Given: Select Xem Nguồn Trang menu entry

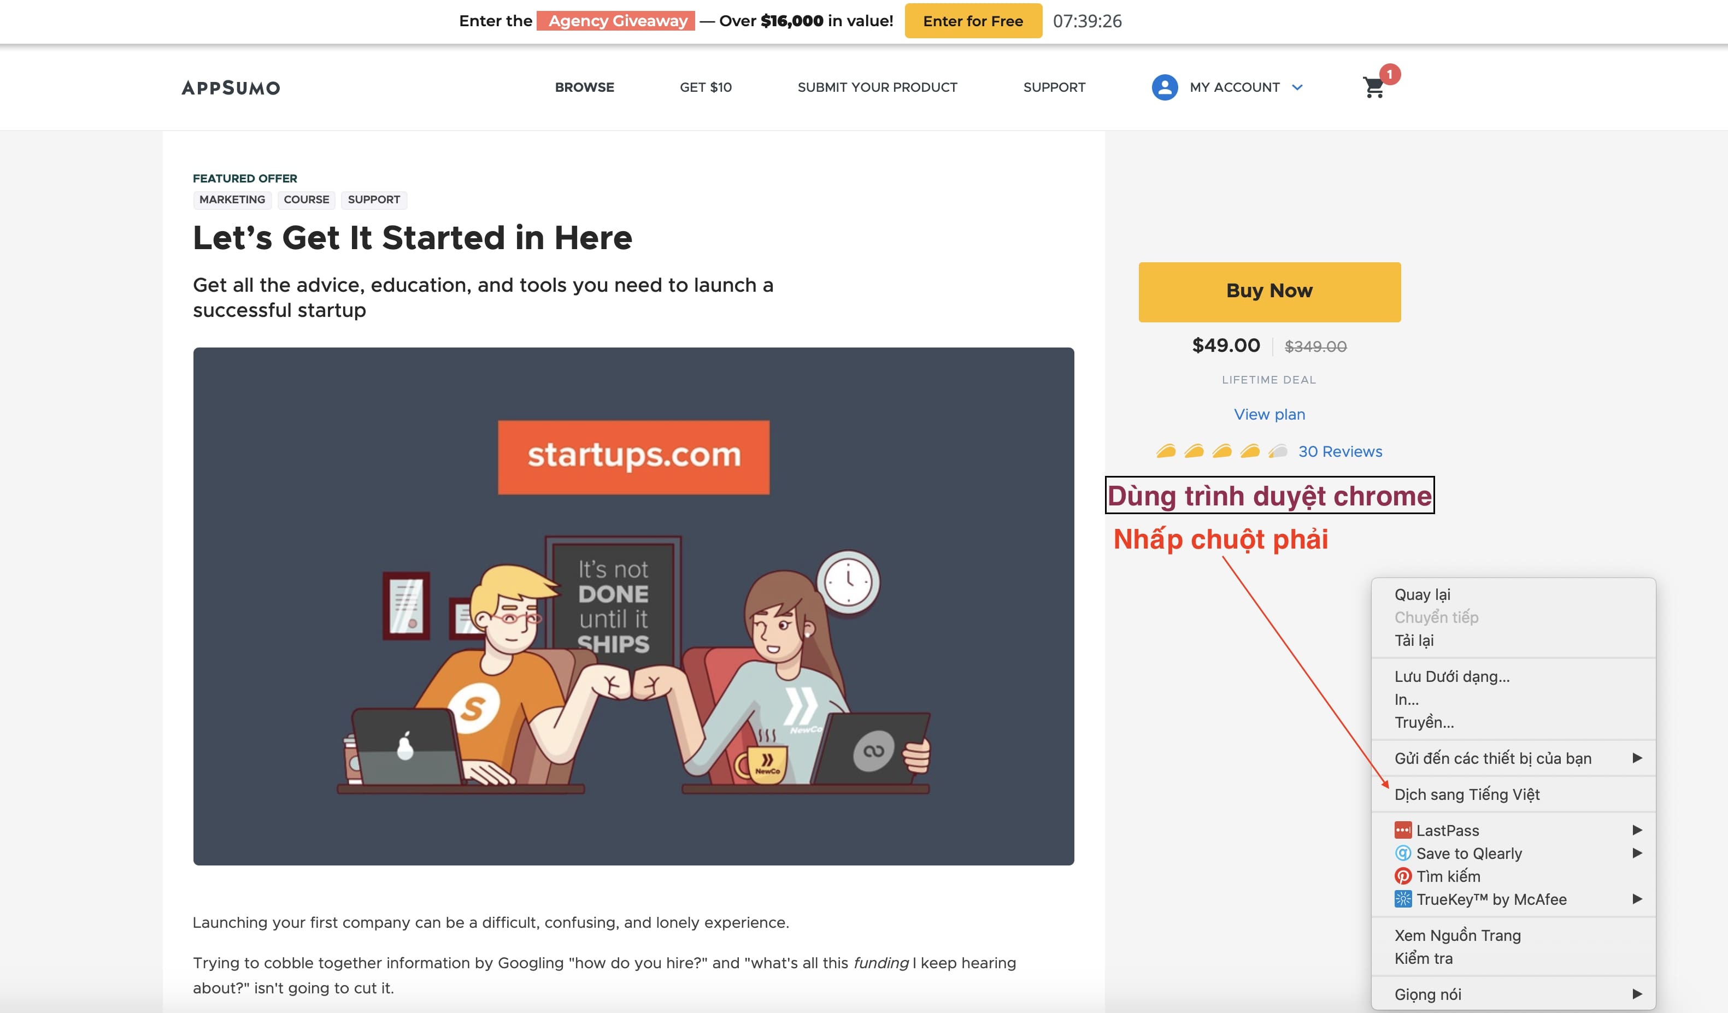Looking at the screenshot, I should click(1457, 935).
